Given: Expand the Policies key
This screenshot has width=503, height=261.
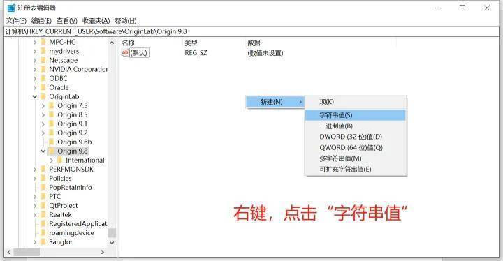Looking at the screenshot, I should [x=35, y=178].
